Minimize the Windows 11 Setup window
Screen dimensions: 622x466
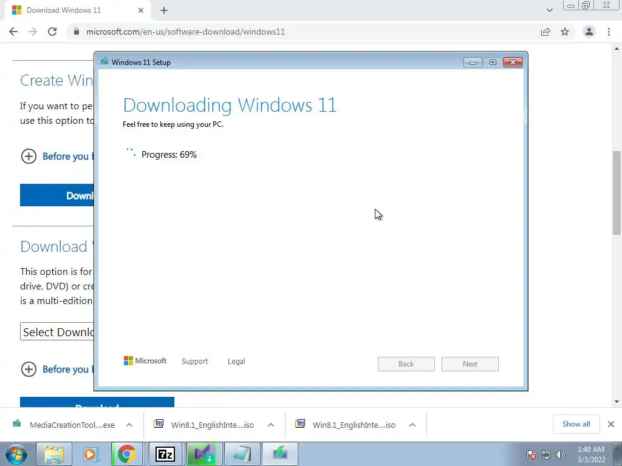coord(473,62)
